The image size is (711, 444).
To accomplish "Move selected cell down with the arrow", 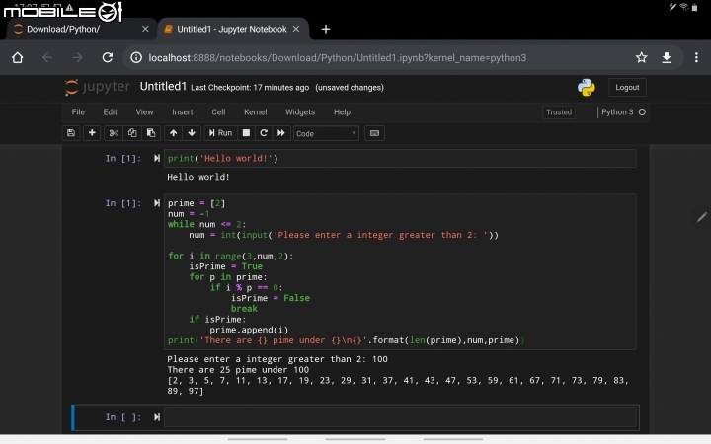I will coord(192,133).
